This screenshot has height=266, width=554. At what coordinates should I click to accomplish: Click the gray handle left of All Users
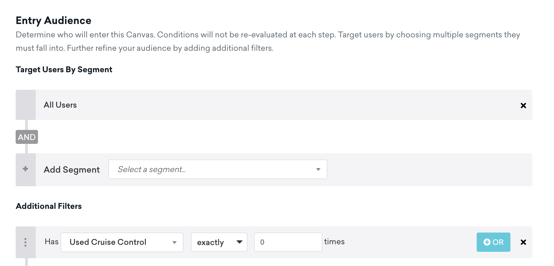click(26, 105)
